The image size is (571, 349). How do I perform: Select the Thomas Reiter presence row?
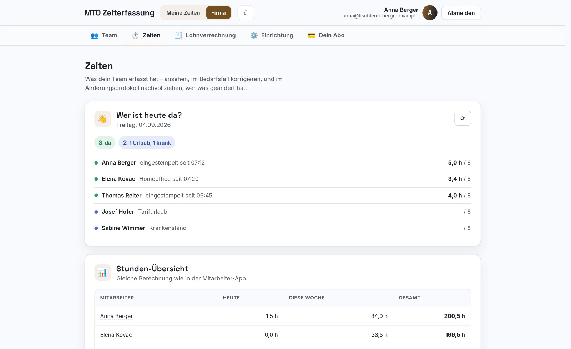282,196
